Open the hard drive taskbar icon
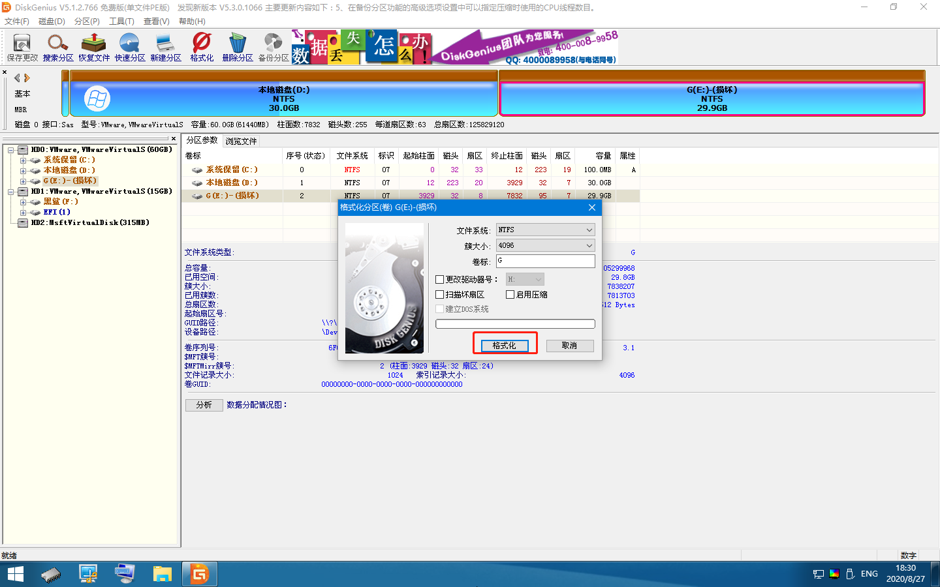This screenshot has height=587, width=940. pyautogui.click(x=51, y=574)
